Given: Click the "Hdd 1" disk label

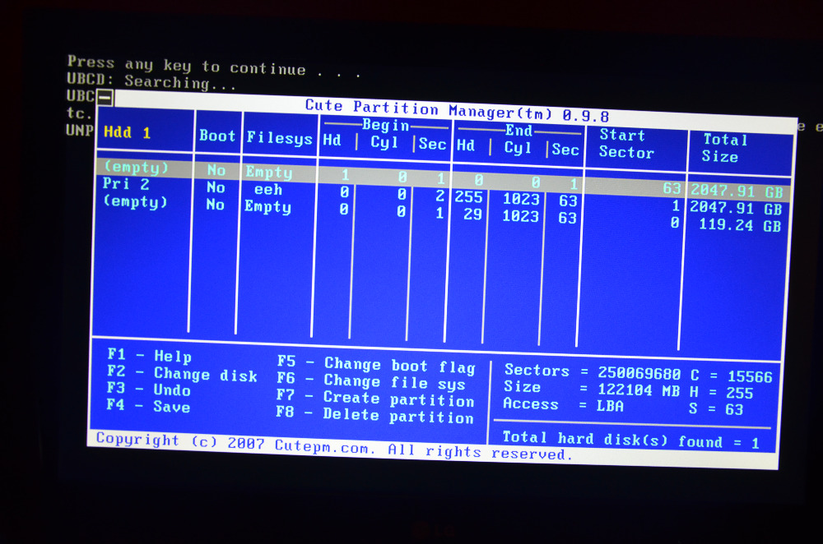Looking at the screenshot, I should coord(128,132).
